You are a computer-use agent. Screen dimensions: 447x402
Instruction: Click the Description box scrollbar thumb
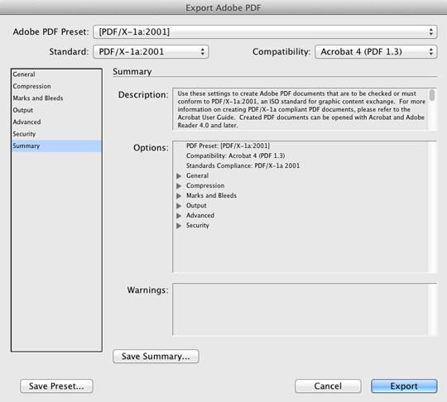pos(432,95)
